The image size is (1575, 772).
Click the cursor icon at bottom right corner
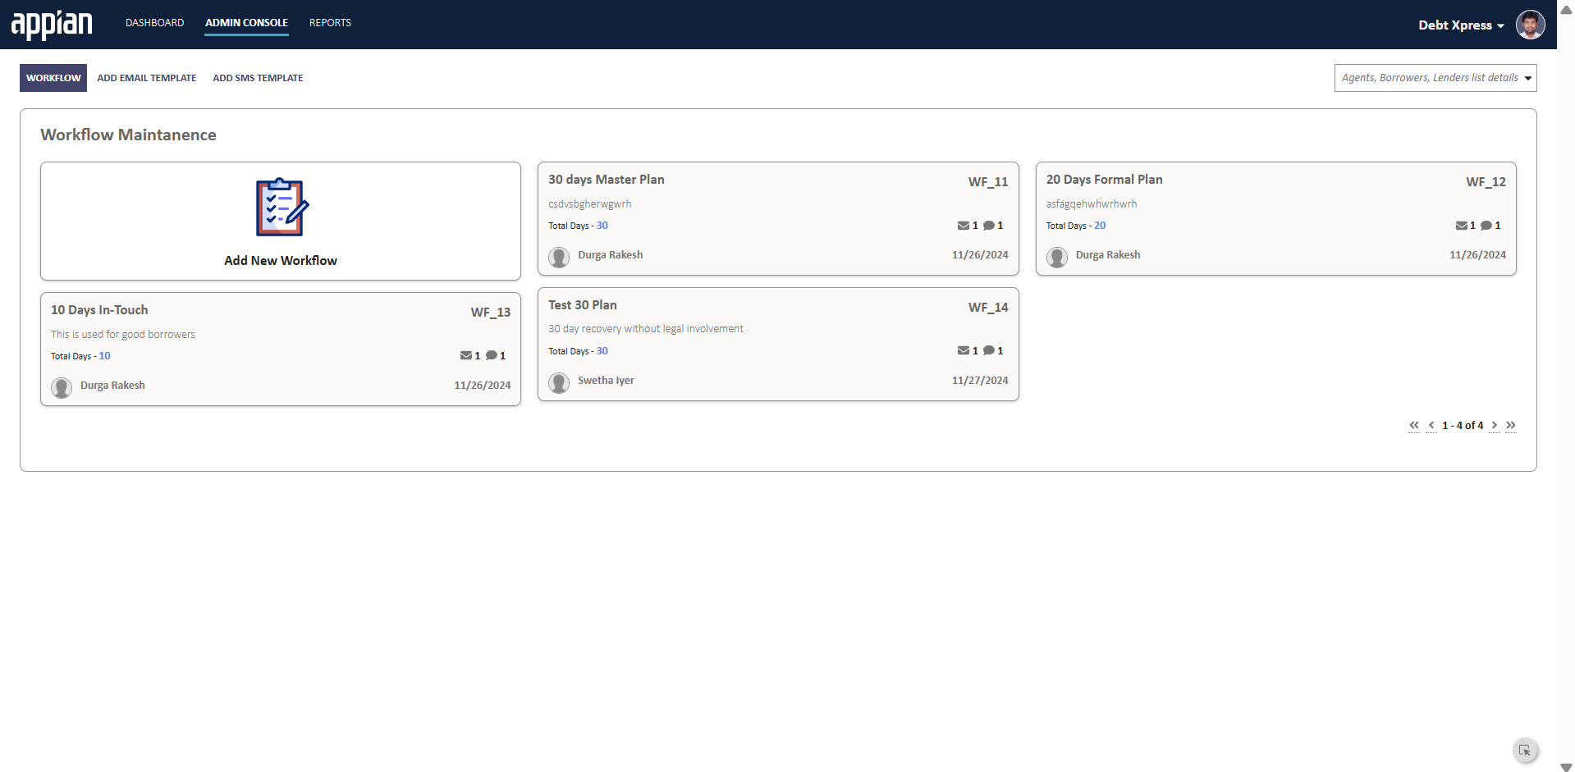click(x=1524, y=750)
